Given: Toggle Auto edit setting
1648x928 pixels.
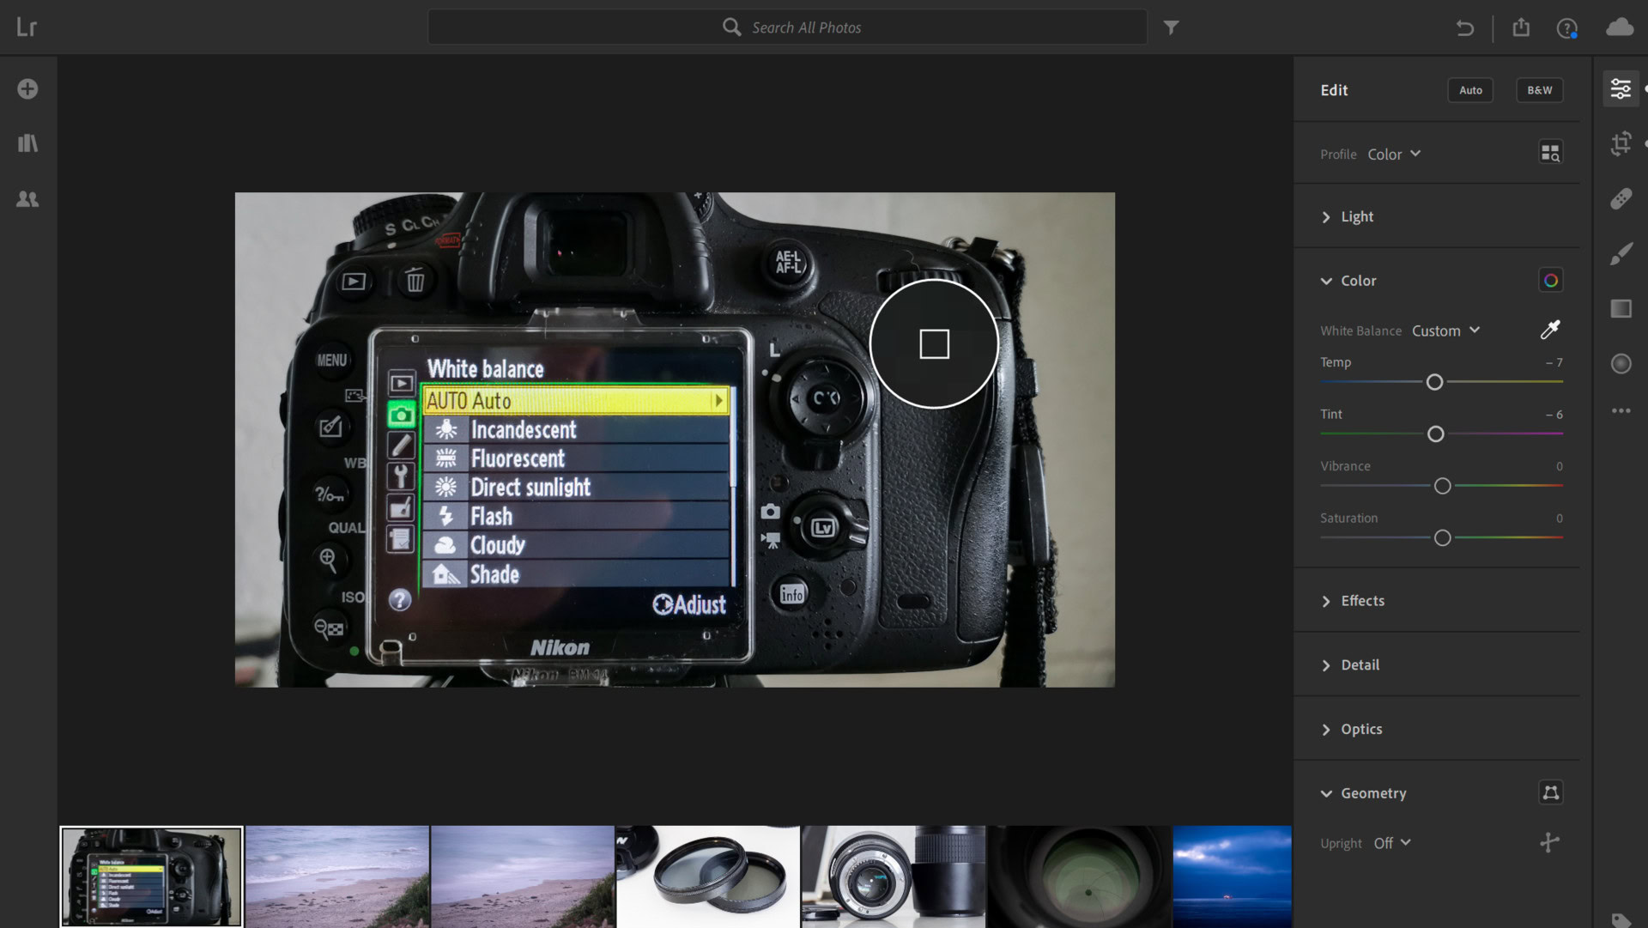Looking at the screenshot, I should click(x=1470, y=89).
